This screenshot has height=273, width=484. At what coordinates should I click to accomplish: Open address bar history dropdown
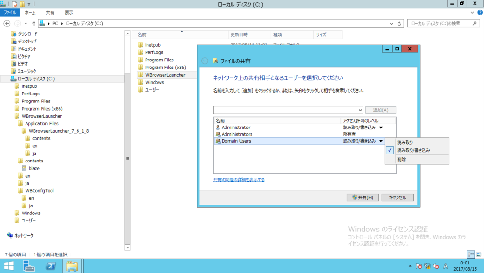391,24
